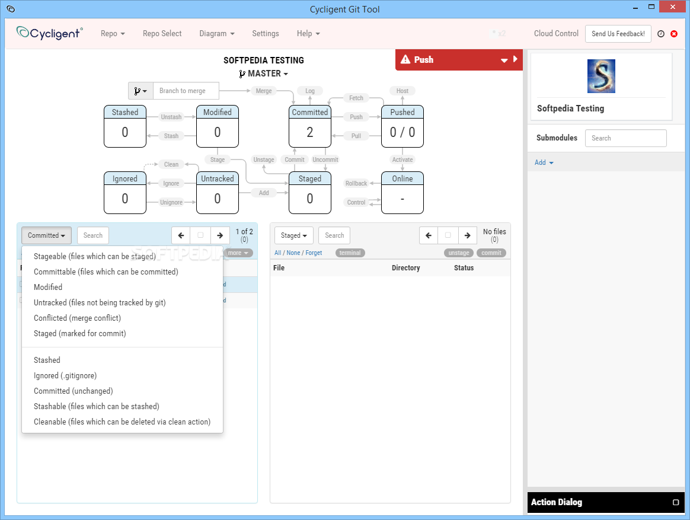The width and height of the screenshot is (690, 520).
Task: Select the Online state box
Action: [402, 193]
